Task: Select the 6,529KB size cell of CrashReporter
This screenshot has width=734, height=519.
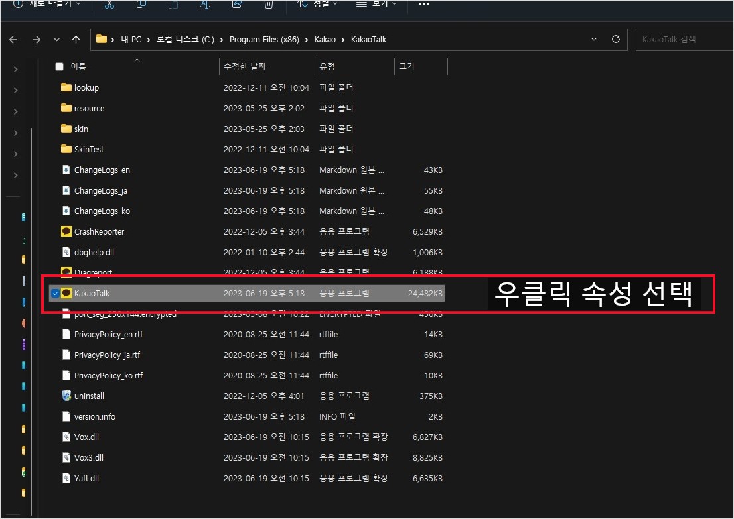Action: 427,231
